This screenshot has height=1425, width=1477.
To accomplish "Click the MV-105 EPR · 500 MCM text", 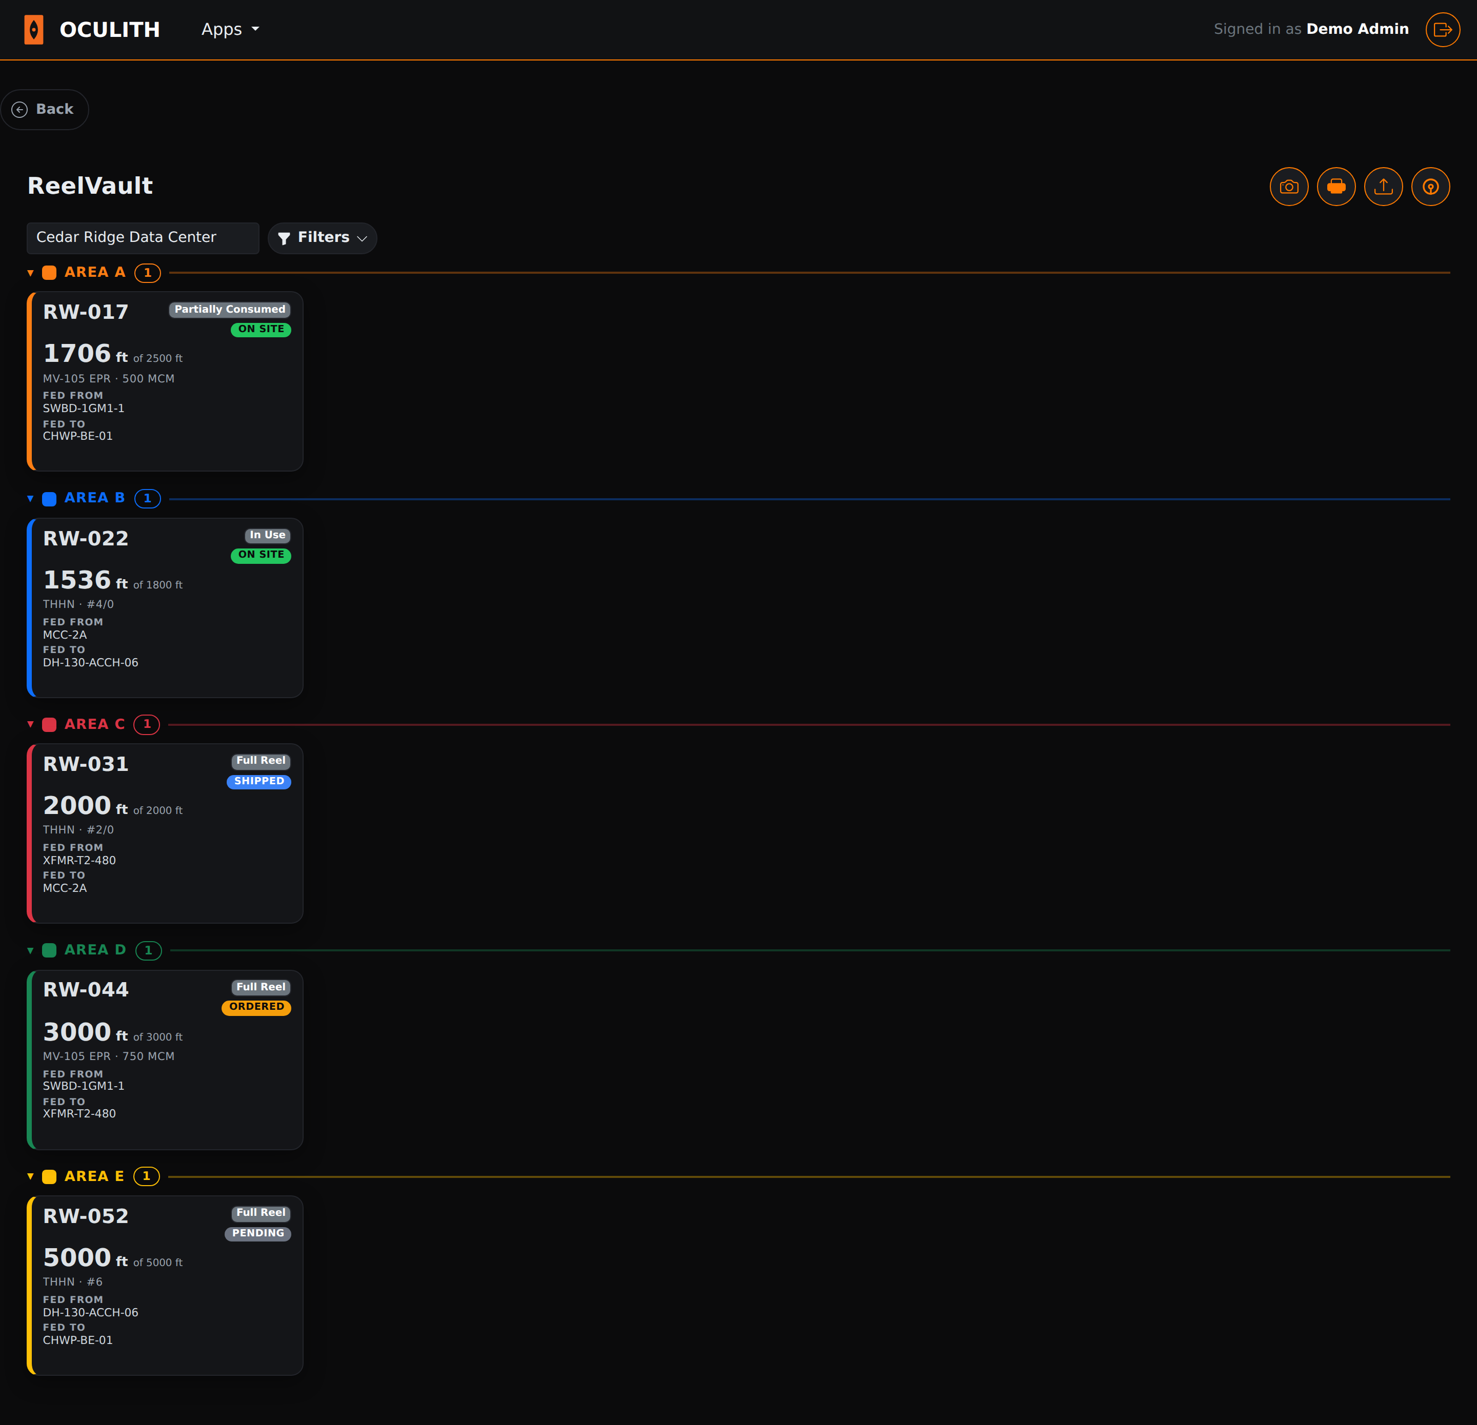I will click(x=109, y=378).
